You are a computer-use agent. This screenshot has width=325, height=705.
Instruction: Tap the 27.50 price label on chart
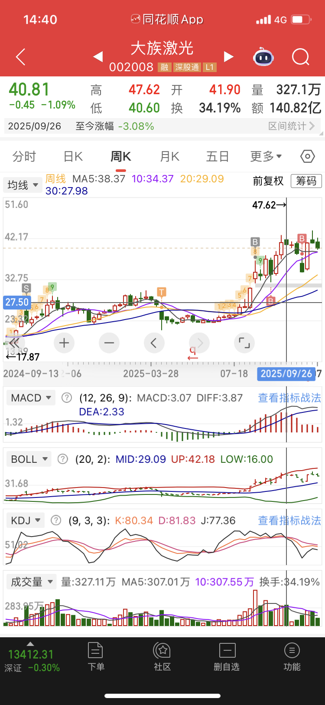[17, 302]
